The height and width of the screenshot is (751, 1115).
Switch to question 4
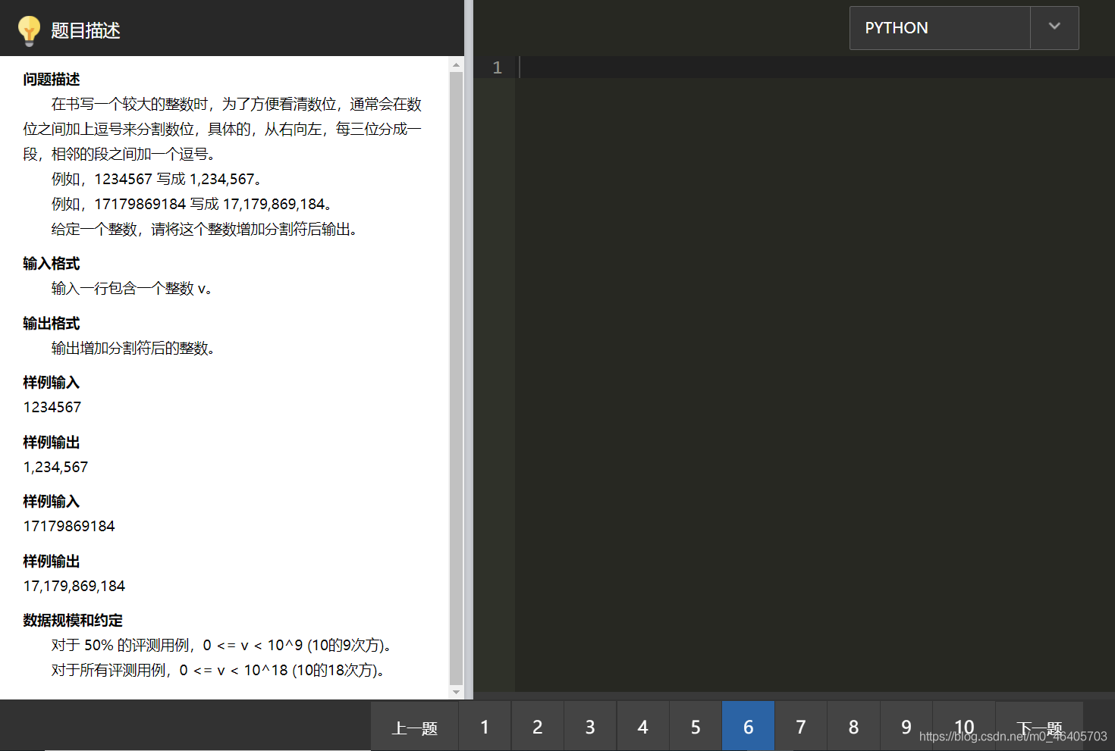643,728
